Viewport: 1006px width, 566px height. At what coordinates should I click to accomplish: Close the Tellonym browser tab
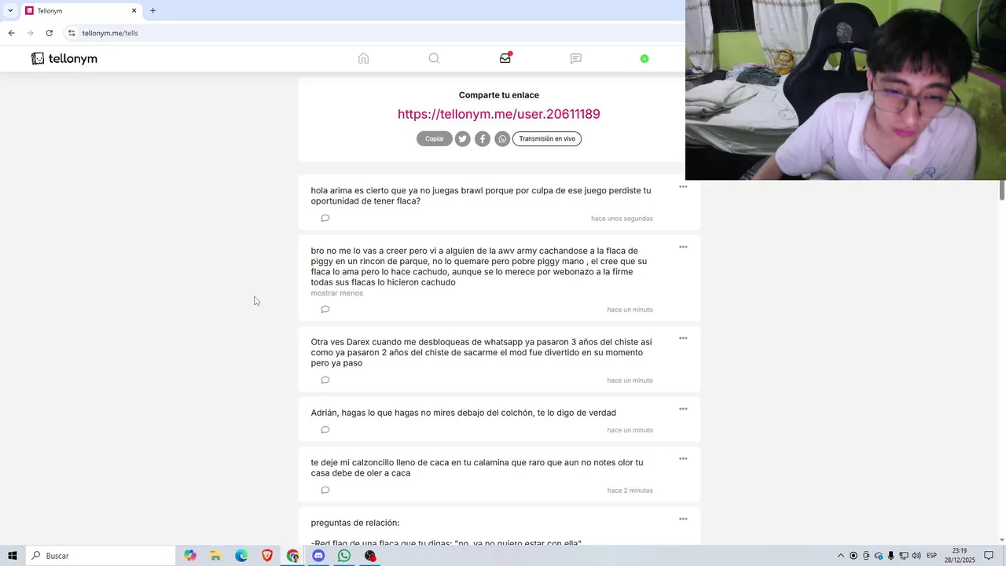tap(134, 11)
